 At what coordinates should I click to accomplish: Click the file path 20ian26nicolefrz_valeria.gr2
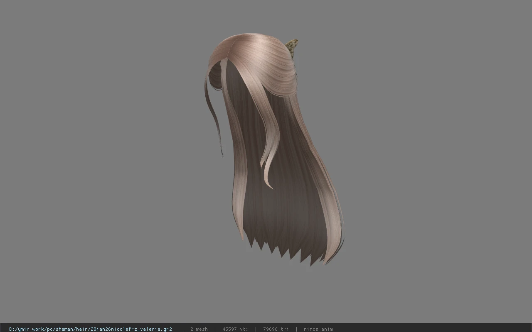coord(91,329)
